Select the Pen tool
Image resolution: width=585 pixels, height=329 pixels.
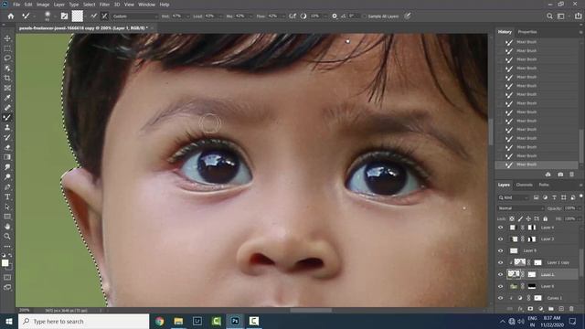[7, 186]
